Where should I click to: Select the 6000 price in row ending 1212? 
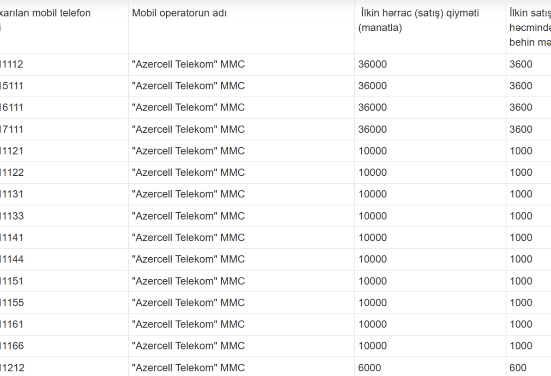(370, 368)
